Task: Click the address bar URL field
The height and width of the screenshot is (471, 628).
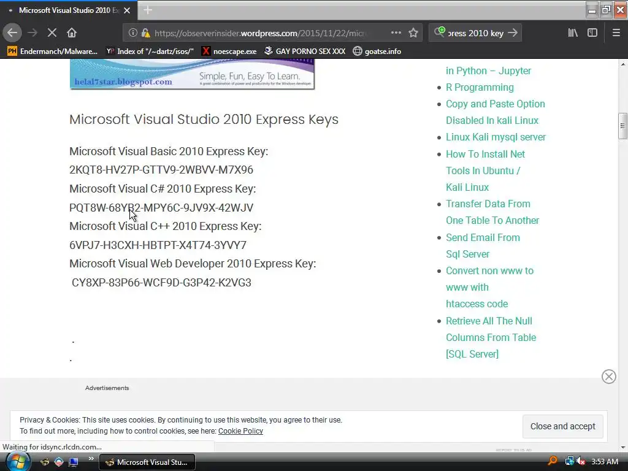Action: point(260,33)
